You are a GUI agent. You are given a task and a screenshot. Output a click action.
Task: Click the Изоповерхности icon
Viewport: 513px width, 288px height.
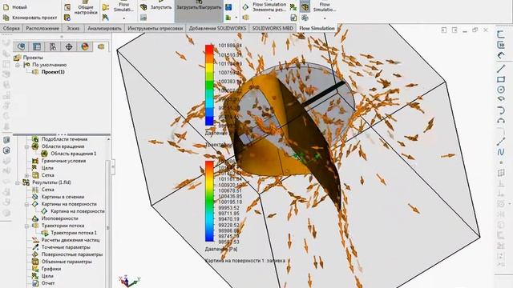pos(35,218)
